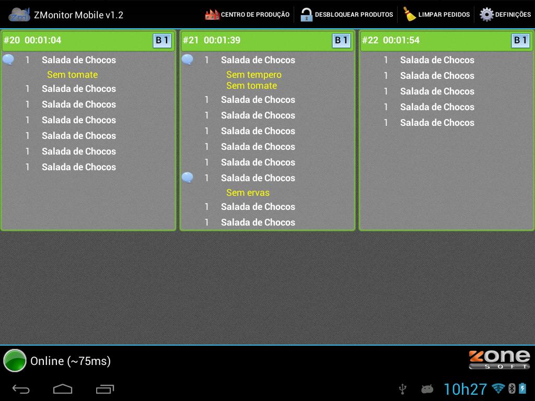This screenshot has height=401, width=535.
Task: Toggle the B 1 badge on order #21
Action: [341, 41]
